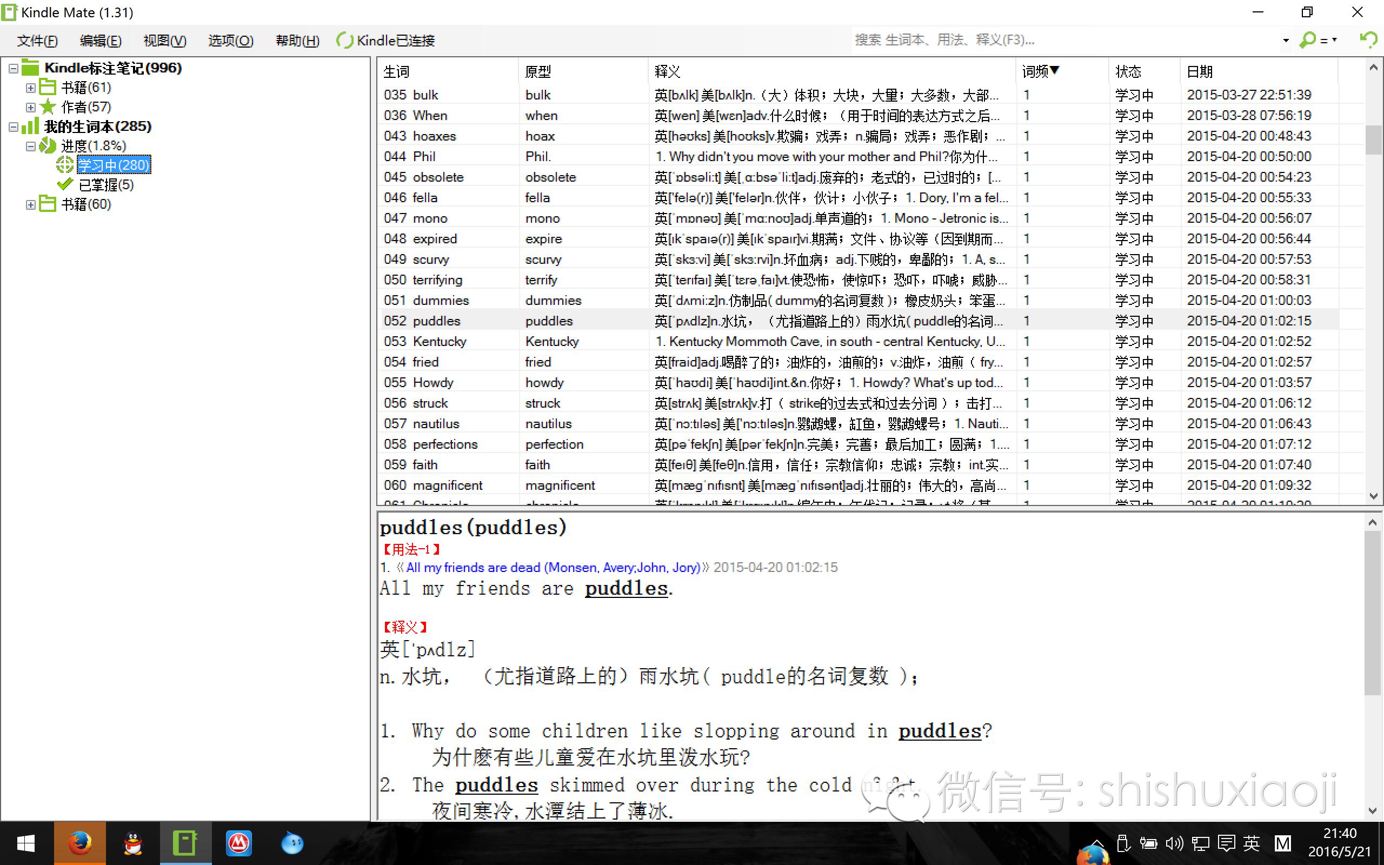The height and width of the screenshot is (865, 1384).
Task: Click the undo arrow icon at top right
Action: point(1368,40)
